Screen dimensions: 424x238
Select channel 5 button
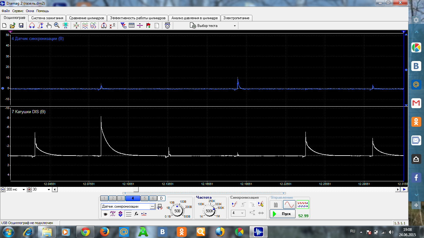point(144,198)
